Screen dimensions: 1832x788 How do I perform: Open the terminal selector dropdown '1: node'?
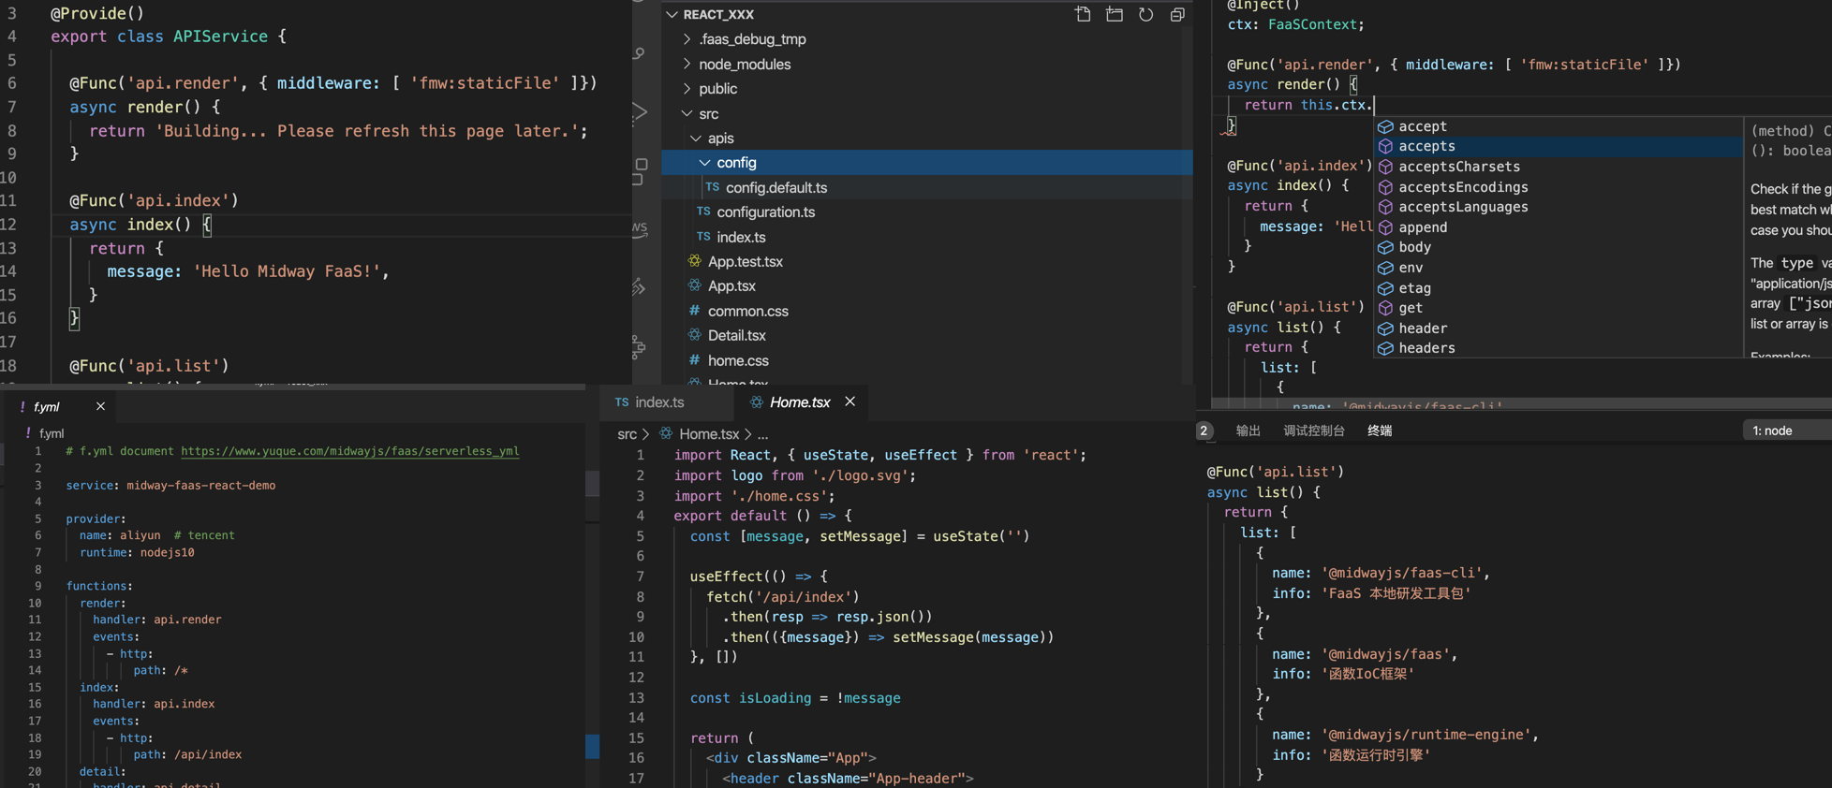tap(1787, 430)
